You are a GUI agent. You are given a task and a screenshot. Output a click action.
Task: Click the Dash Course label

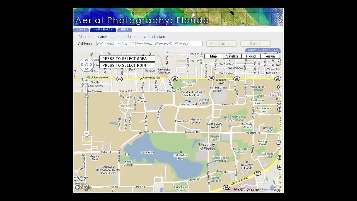142,100
